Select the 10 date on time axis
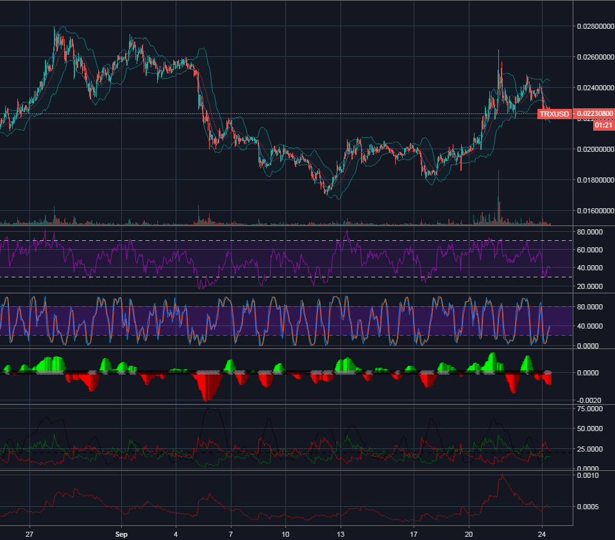Image resolution: width=615 pixels, height=540 pixels. [x=285, y=534]
